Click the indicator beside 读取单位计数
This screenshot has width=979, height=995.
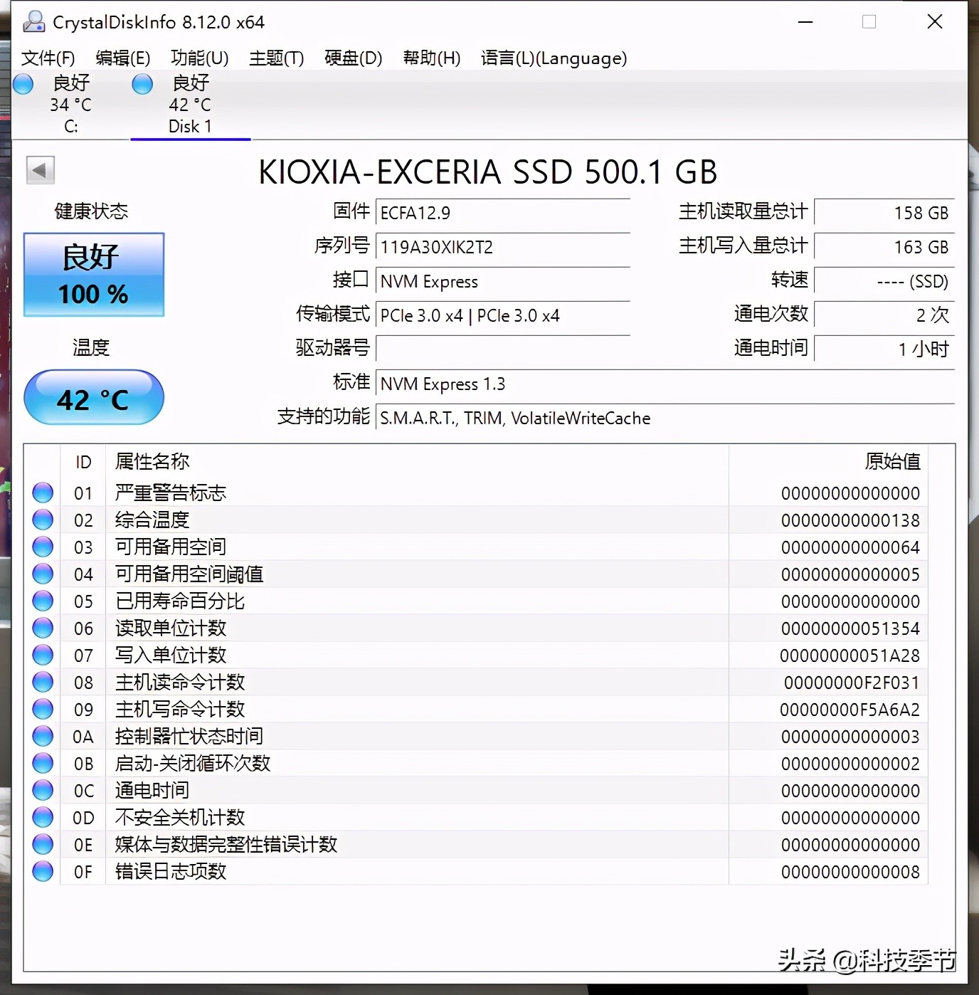tap(42, 627)
